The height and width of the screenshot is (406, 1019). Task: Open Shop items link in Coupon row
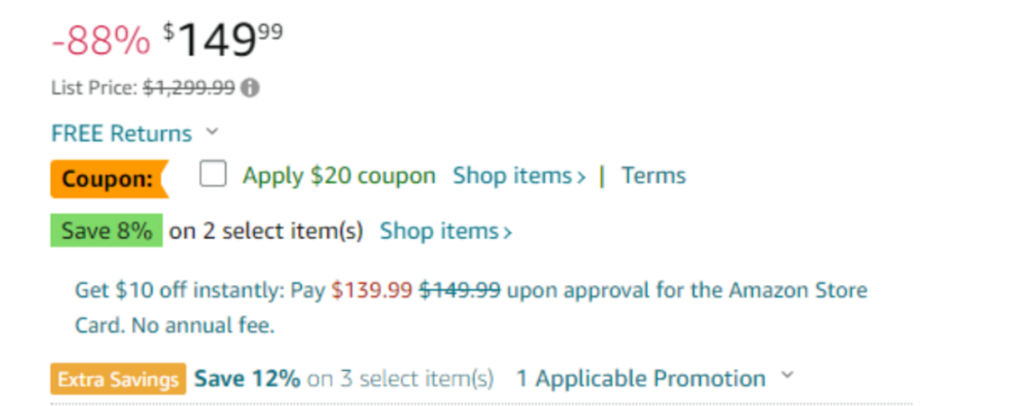click(x=519, y=176)
